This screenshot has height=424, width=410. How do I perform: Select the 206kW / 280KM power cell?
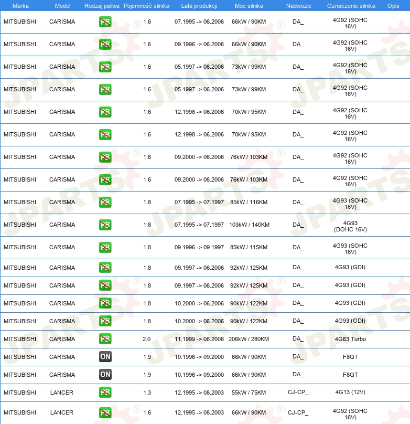[x=249, y=339]
